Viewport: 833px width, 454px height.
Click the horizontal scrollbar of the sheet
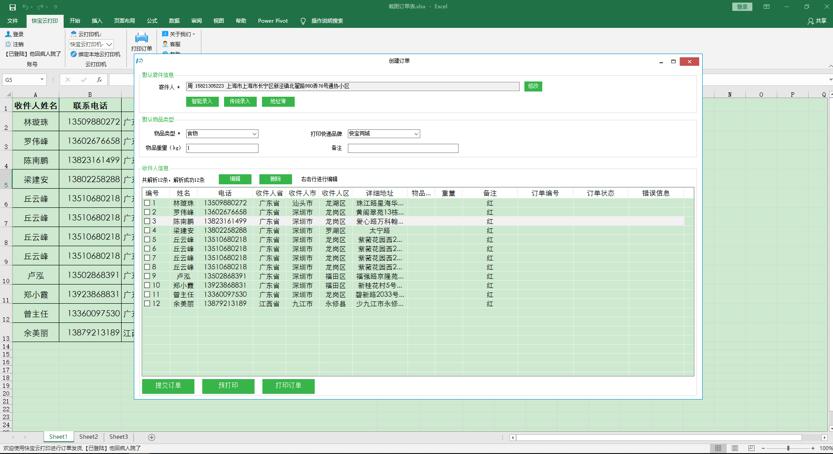[x=659, y=437]
